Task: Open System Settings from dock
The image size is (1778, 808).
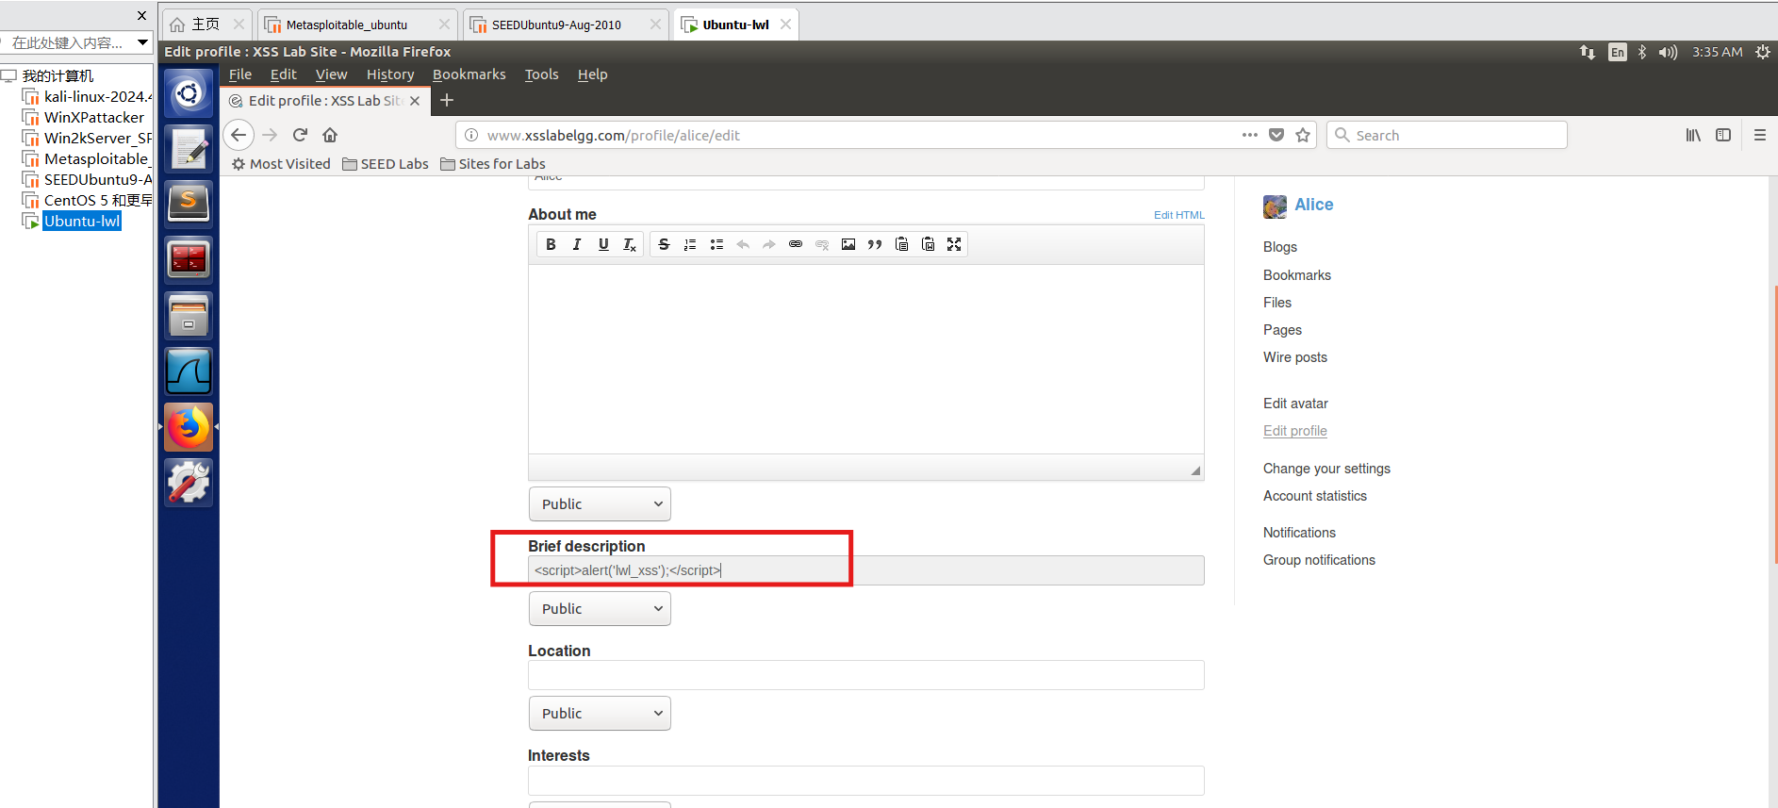Action: pyautogui.click(x=189, y=483)
